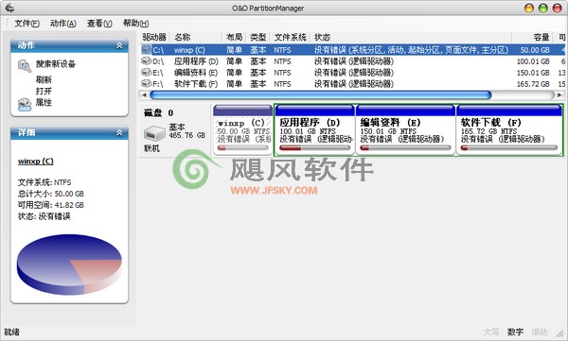Collapse the 详细 panel chevron
Image resolution: width=568 pixels, height=341 pixels.
tap(119, 133)
